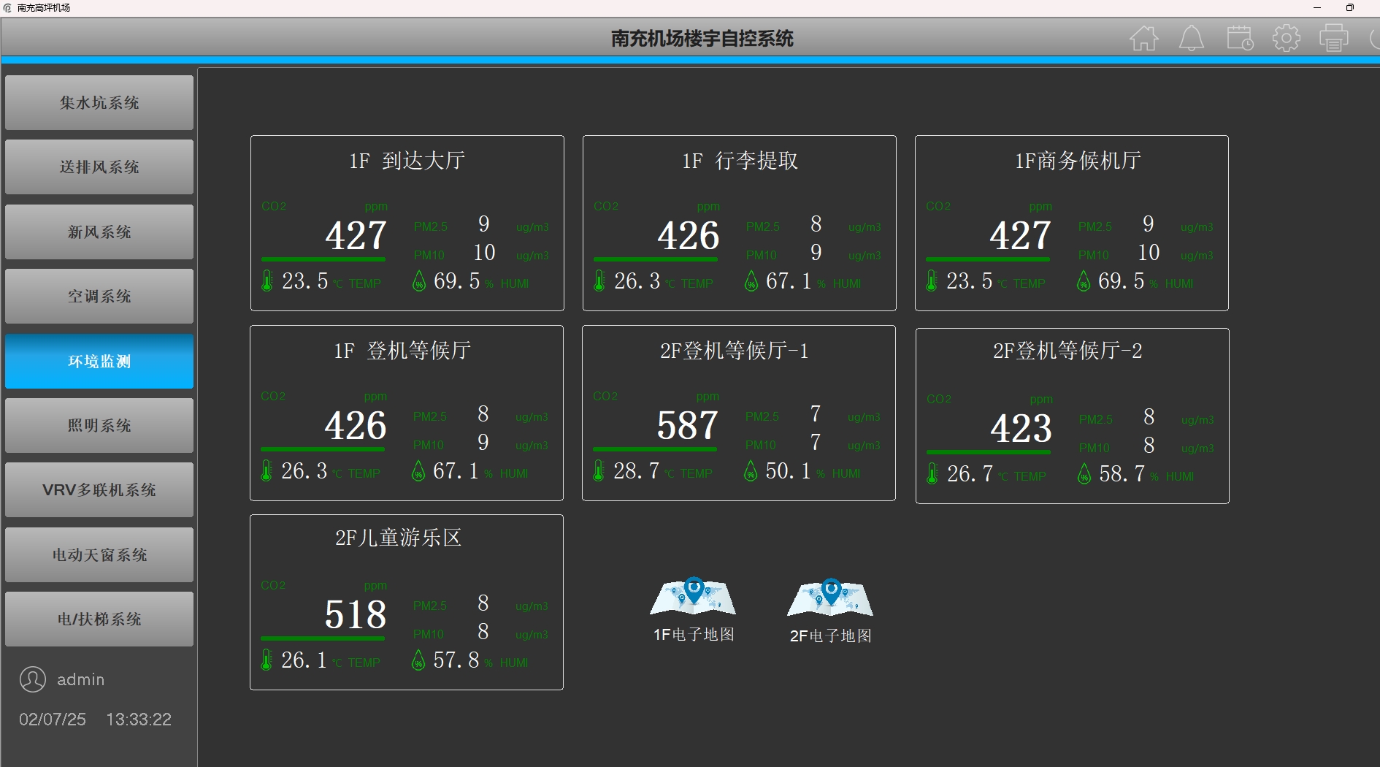The height and width of the screenshot is (767, 1380).
Task: Switch to 新风系统 page
Action: click(99, 232)
